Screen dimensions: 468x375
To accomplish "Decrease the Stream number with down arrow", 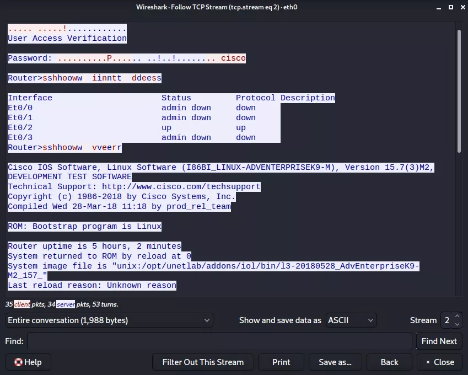I will coord(457,324).
